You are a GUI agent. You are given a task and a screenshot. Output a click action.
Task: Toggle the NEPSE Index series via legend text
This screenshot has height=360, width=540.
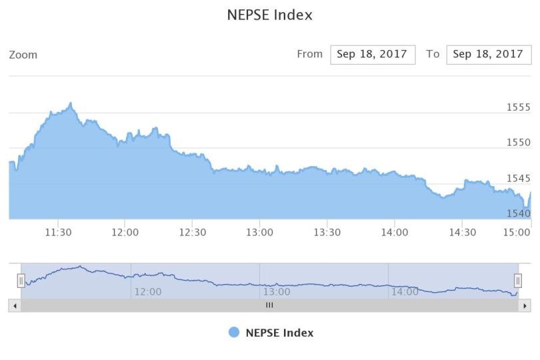279,333
